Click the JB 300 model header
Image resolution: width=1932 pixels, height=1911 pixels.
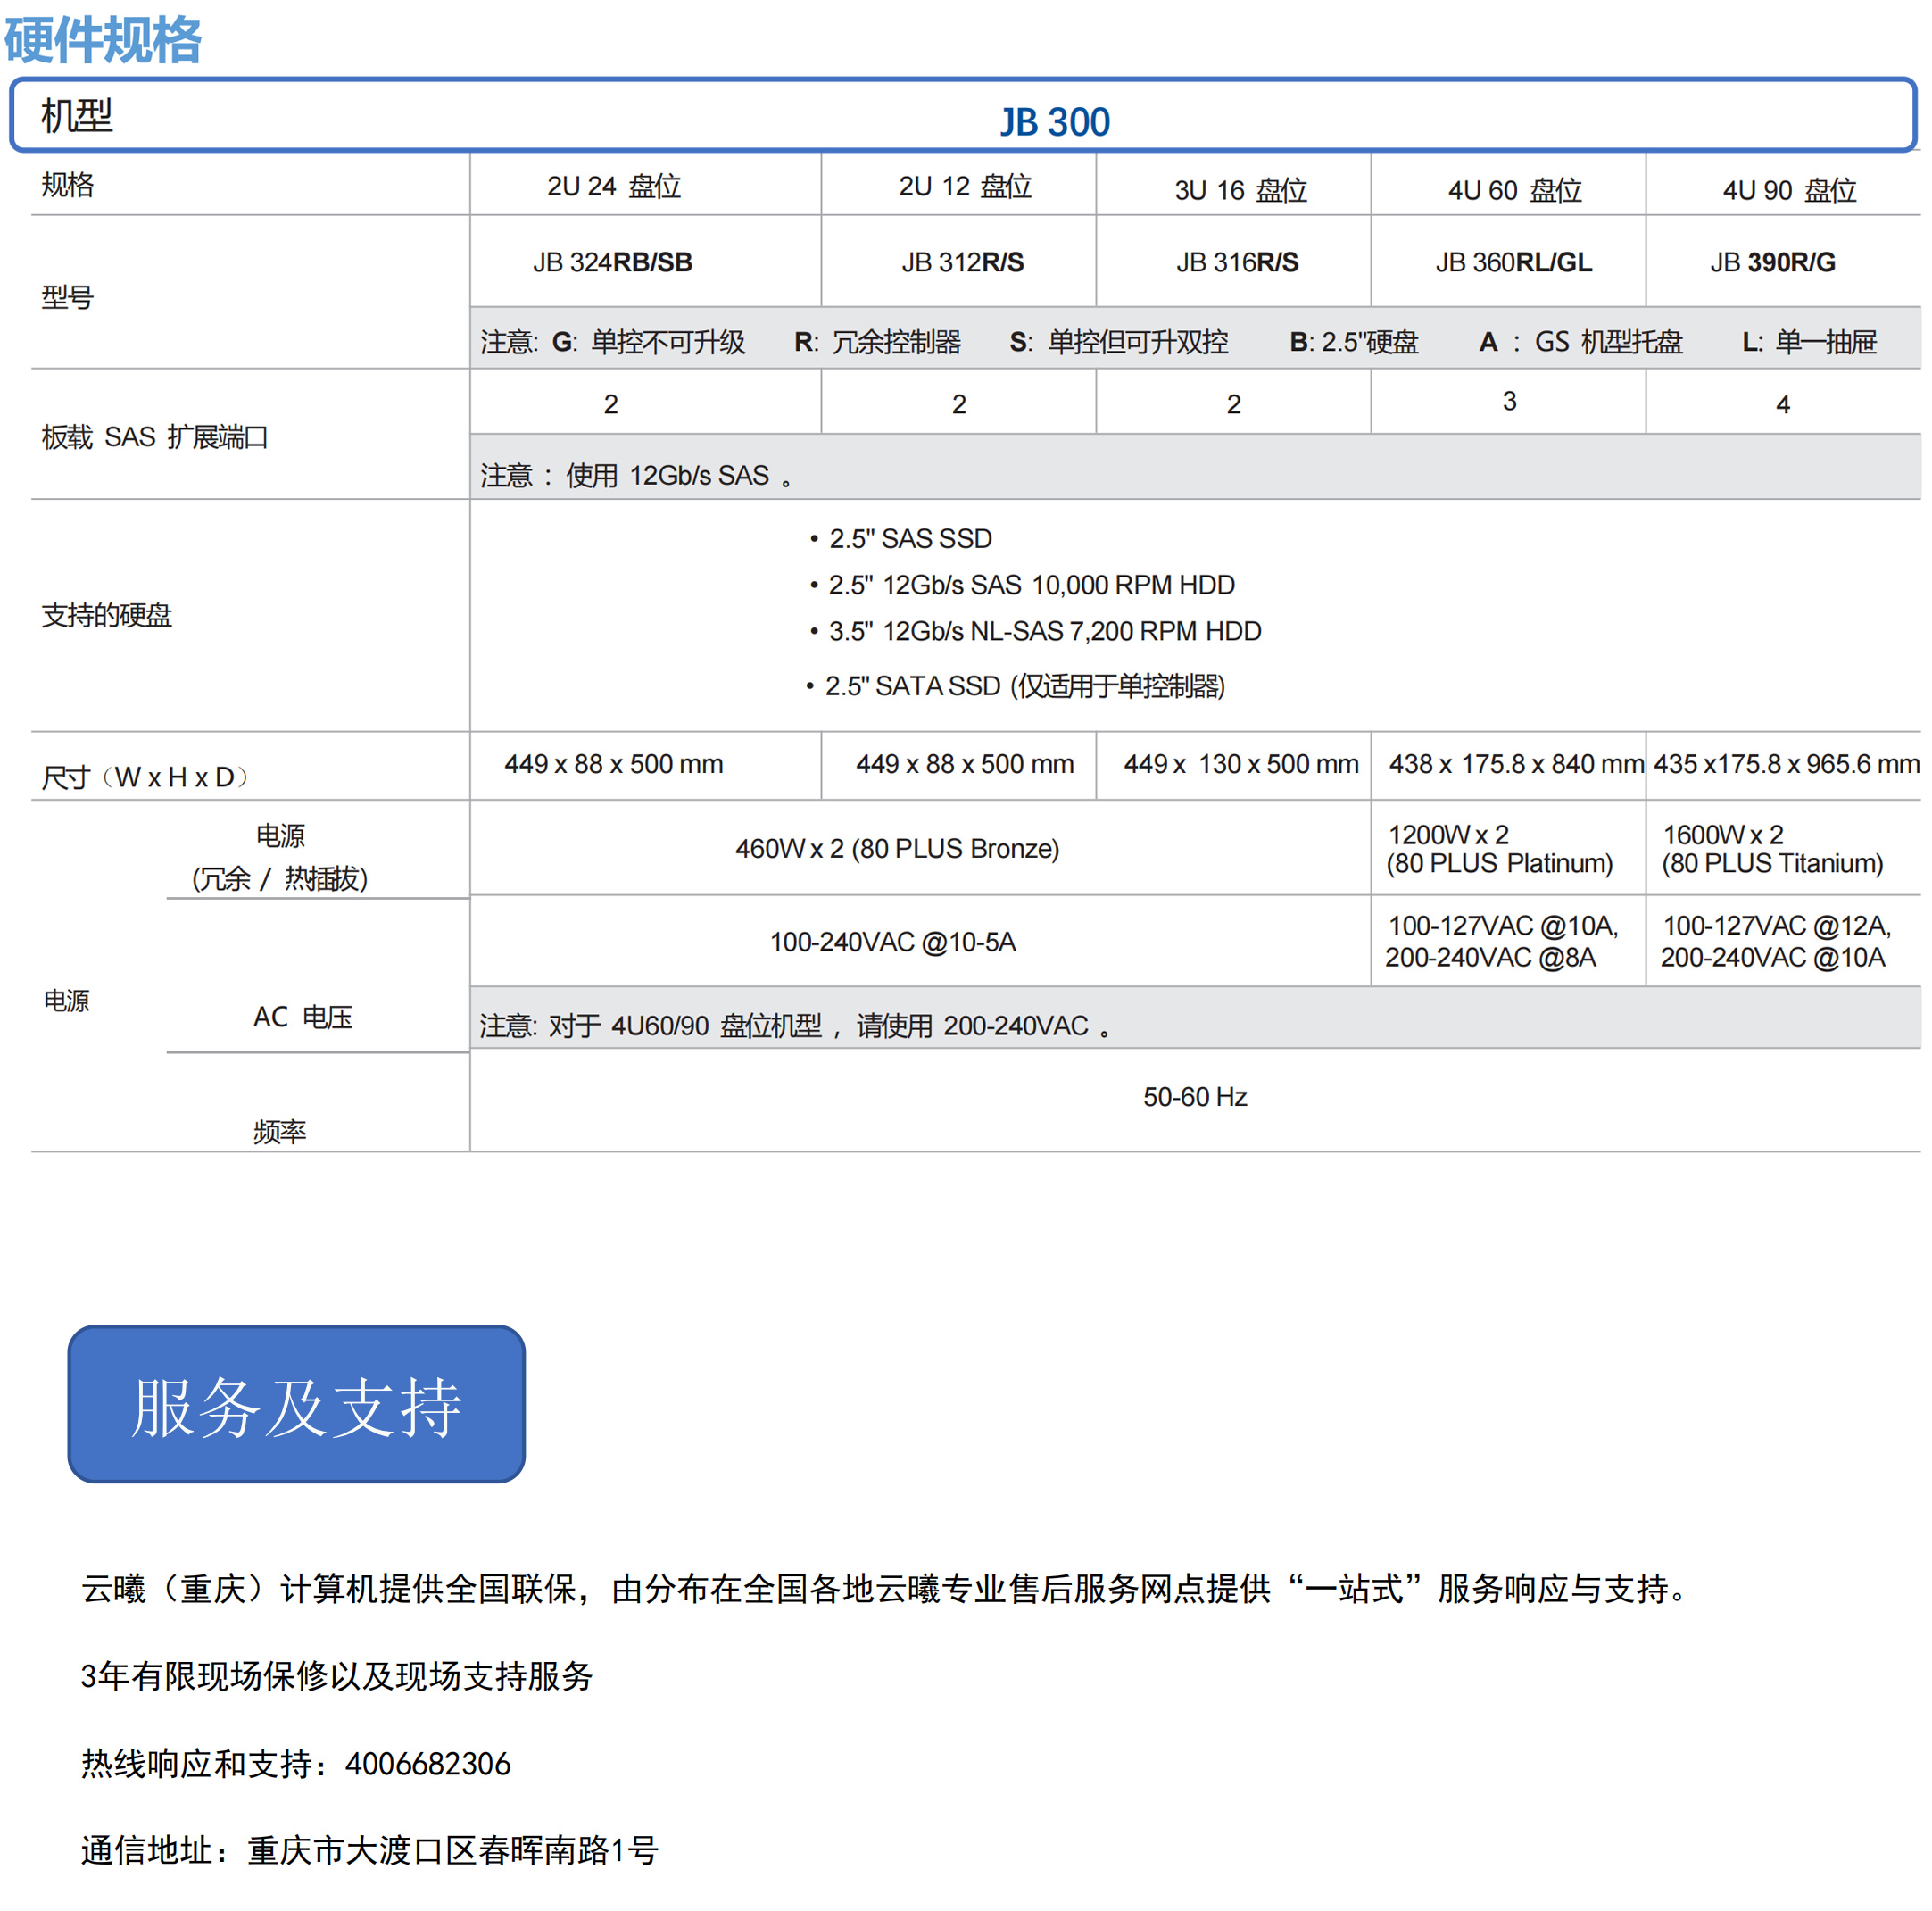1055,122
